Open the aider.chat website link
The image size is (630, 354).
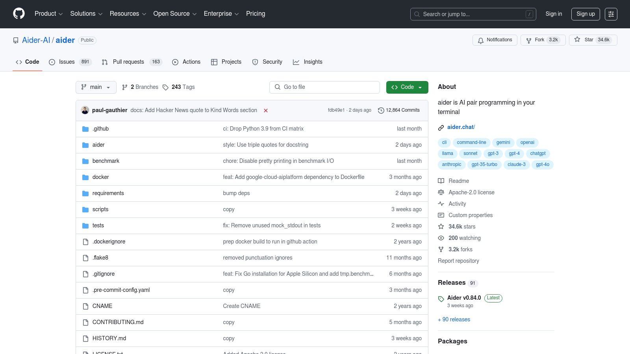(x=461, y=127)
